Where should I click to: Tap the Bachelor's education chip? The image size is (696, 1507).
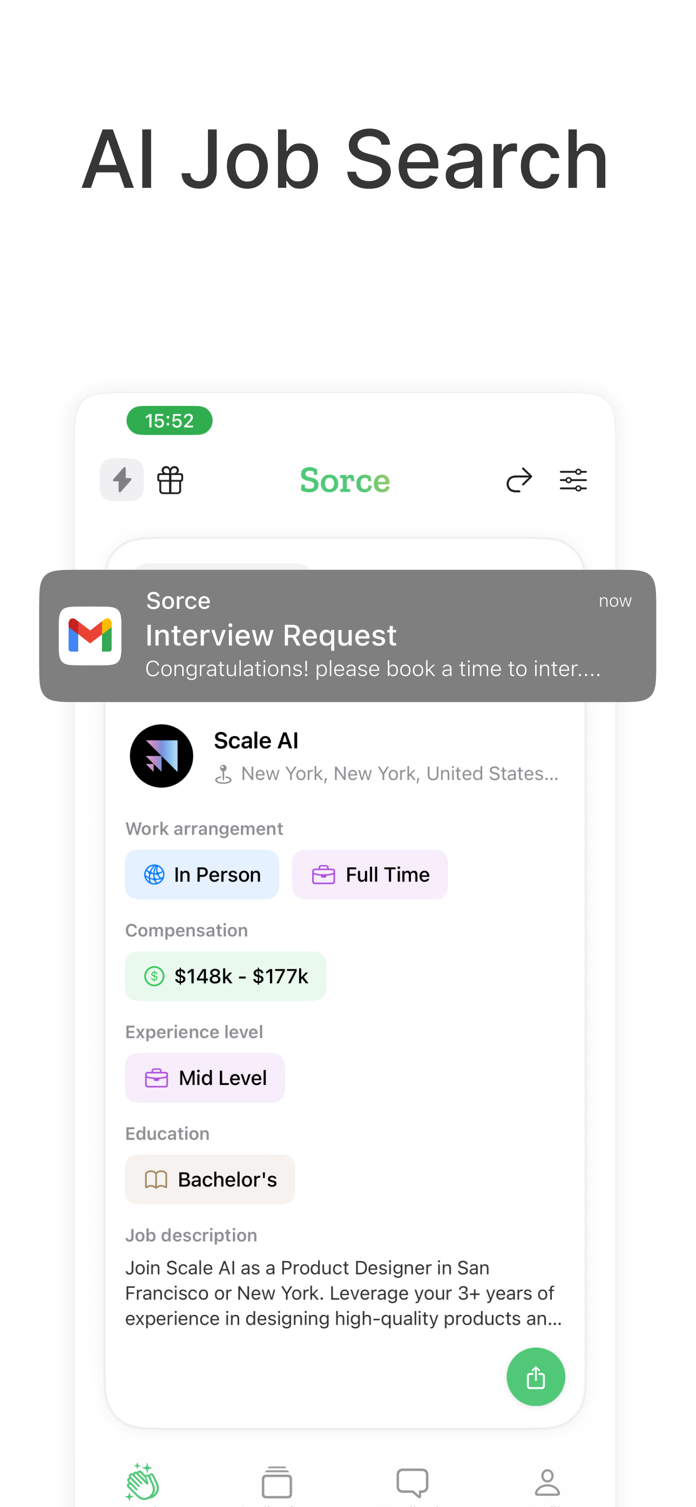210,1179
